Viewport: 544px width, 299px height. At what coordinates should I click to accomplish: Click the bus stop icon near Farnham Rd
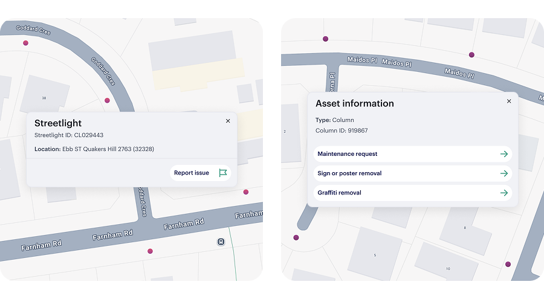point(221,242)
